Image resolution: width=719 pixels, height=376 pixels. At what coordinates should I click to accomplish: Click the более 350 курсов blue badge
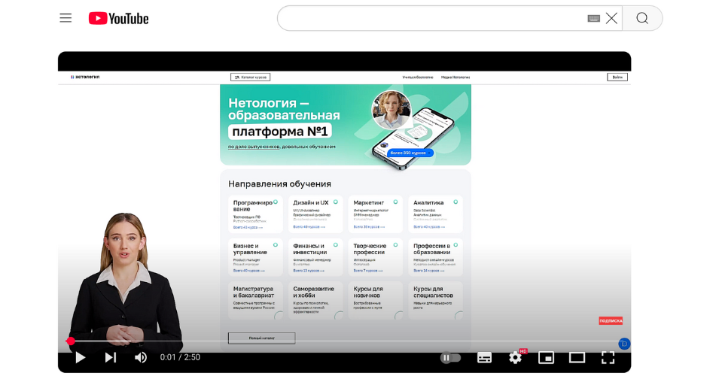409,153
